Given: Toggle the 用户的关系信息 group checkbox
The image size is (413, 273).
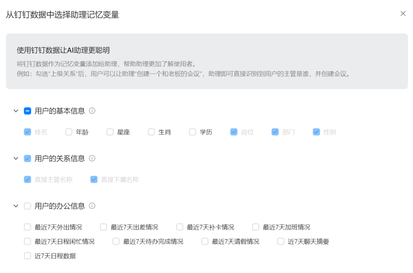Looking at the screenshot, I should point(28,158).
